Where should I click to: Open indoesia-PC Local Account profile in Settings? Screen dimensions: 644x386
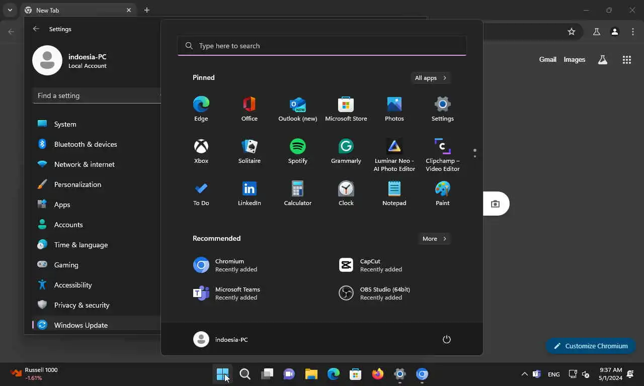70,60
